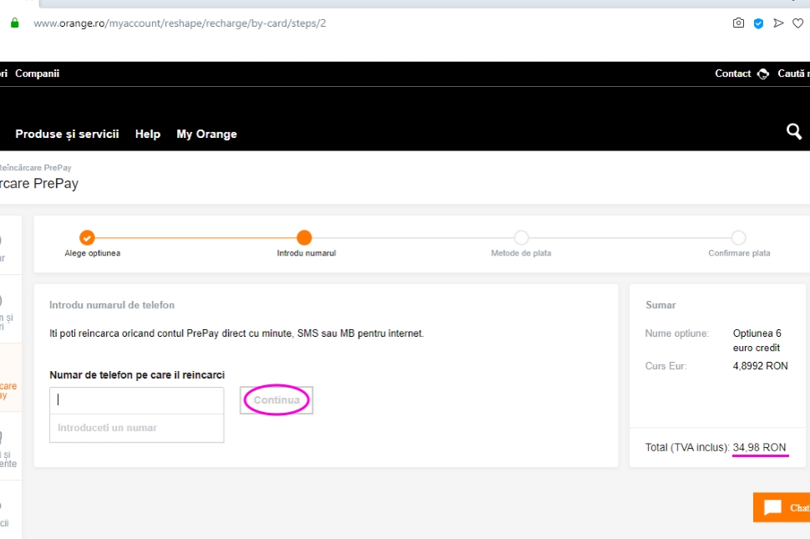Viewport: 810px width, 539px height.
Task: Open the Produse și servicii menu
Action: (x=67, y=134)
